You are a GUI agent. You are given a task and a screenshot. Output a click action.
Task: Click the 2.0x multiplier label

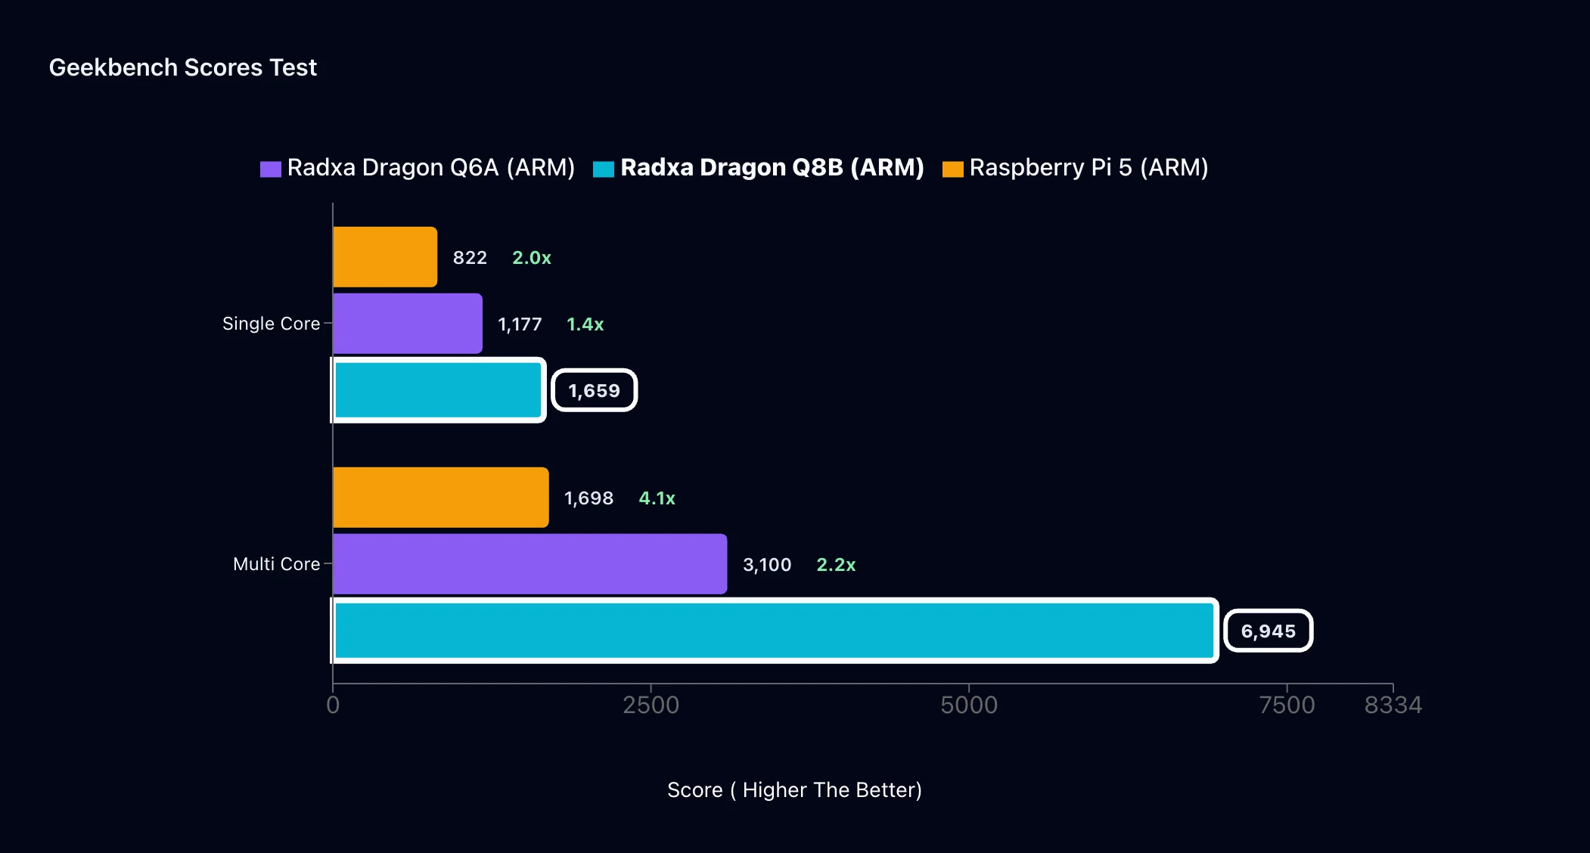pyautogui.click(x=532, y=258)
